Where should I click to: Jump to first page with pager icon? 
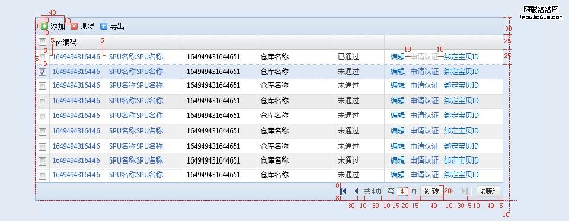(x=344, y=191)
